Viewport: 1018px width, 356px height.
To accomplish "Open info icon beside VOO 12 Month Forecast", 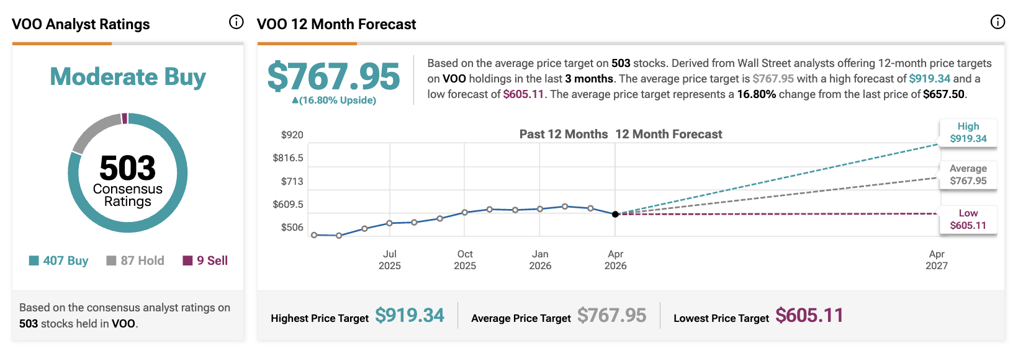I will pyautogui.click(x=998, y=22).
